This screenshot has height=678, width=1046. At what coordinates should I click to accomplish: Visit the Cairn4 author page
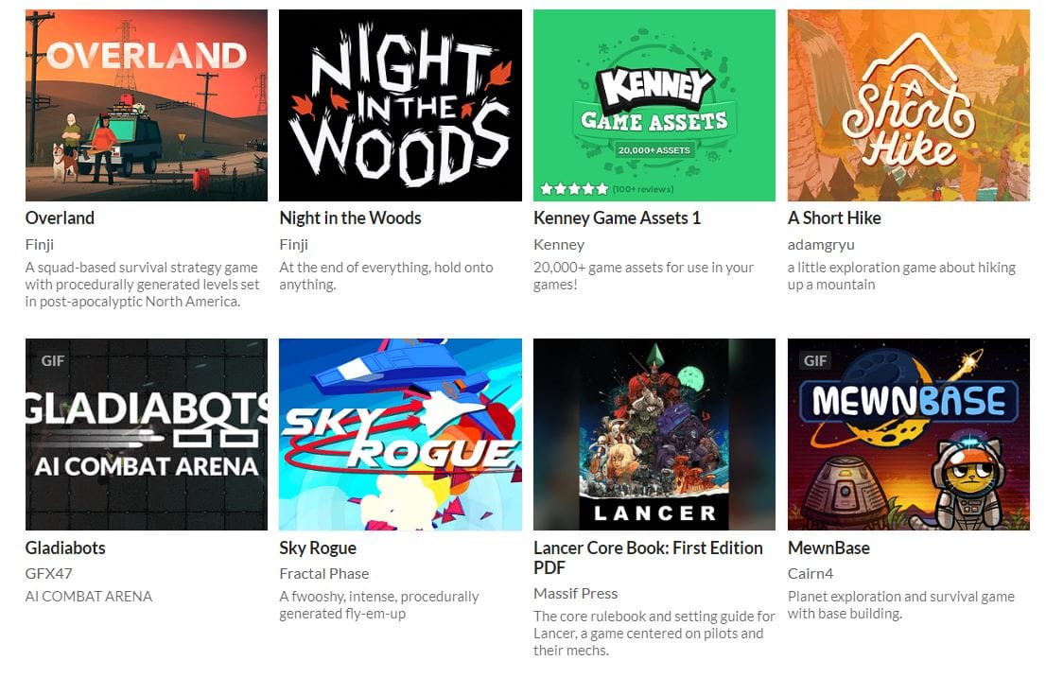click(811, 573)
